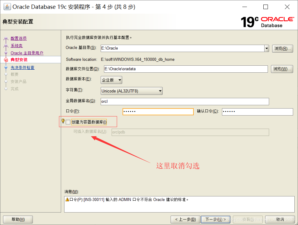Click the 帮助(H) button

click(x=18, y=219)
